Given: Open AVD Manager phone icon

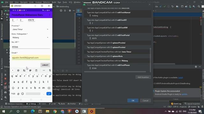Looking at the screenshot, I should pyautogui.click(x=190, y=6).
